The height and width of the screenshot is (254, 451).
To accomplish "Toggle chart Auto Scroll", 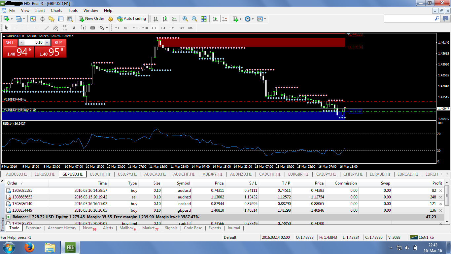I will 215,19.
